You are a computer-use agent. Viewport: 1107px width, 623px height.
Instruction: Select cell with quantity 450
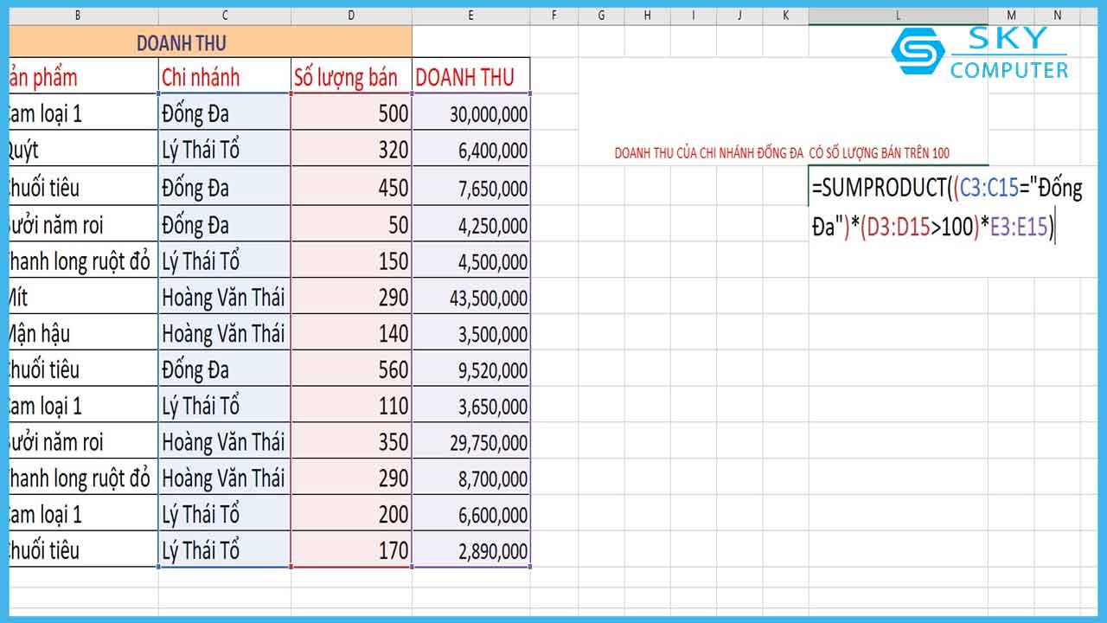click(351, 187)
